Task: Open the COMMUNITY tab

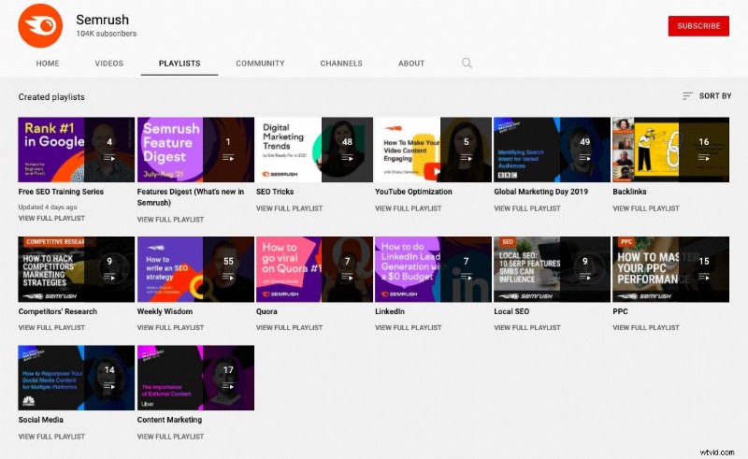Action: pyautogui.click(x=260, y=63)
